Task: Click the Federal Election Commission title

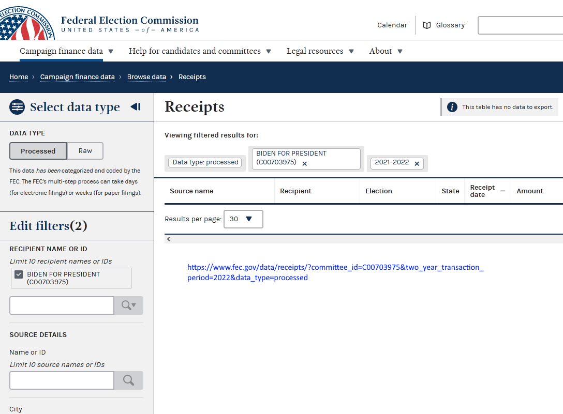Action: (129, 20)
